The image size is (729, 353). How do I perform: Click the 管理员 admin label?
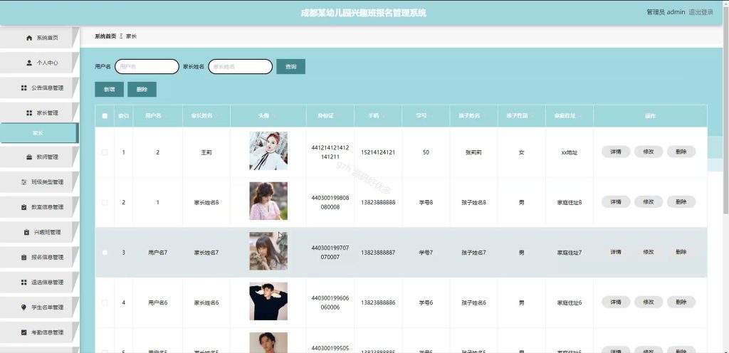(666, 12)
